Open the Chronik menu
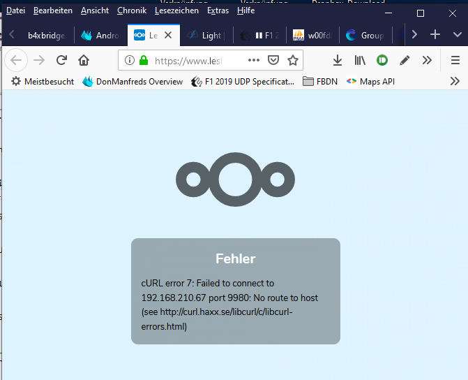 132,10
